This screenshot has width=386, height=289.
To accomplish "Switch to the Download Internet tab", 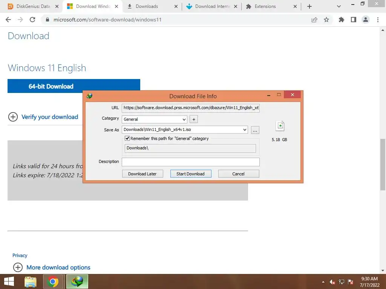I will coord(212,6).
